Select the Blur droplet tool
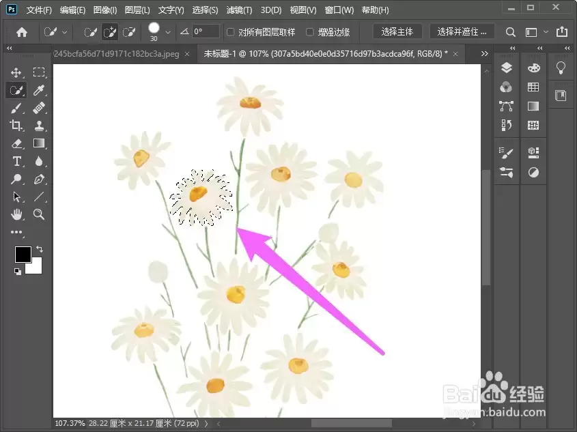Viewport: 577px width, 432px height. click(x=39, y=161)
